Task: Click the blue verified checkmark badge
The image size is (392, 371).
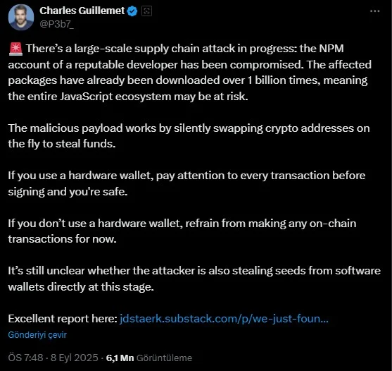Action: (132, 11)
